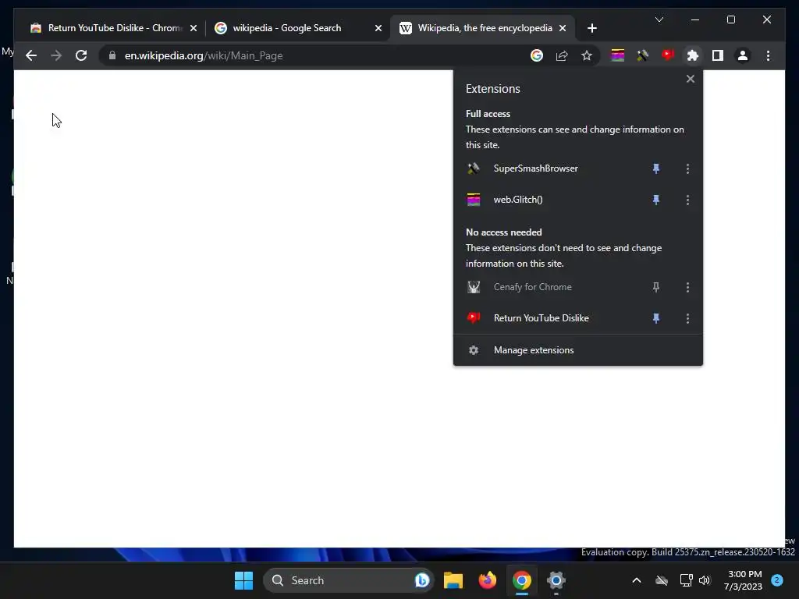Unpin SuperSmashBrowser from the toolbar
This screenshot has width=799, height=599.
point(656,168)
